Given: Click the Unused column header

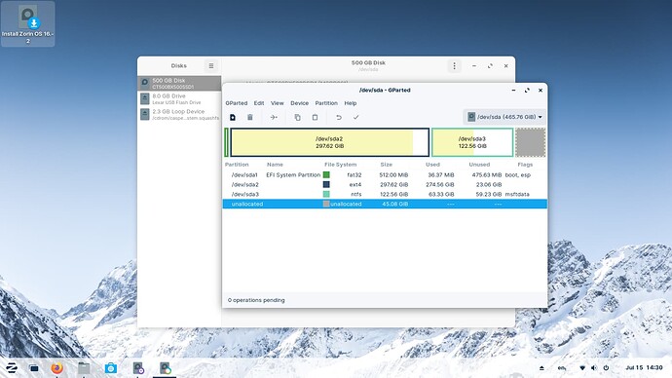Looking at the screenshot, I should point(479,165).
